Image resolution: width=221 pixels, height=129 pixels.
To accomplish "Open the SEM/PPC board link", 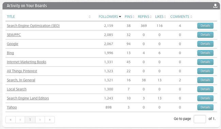I will (x=14, y=35).
